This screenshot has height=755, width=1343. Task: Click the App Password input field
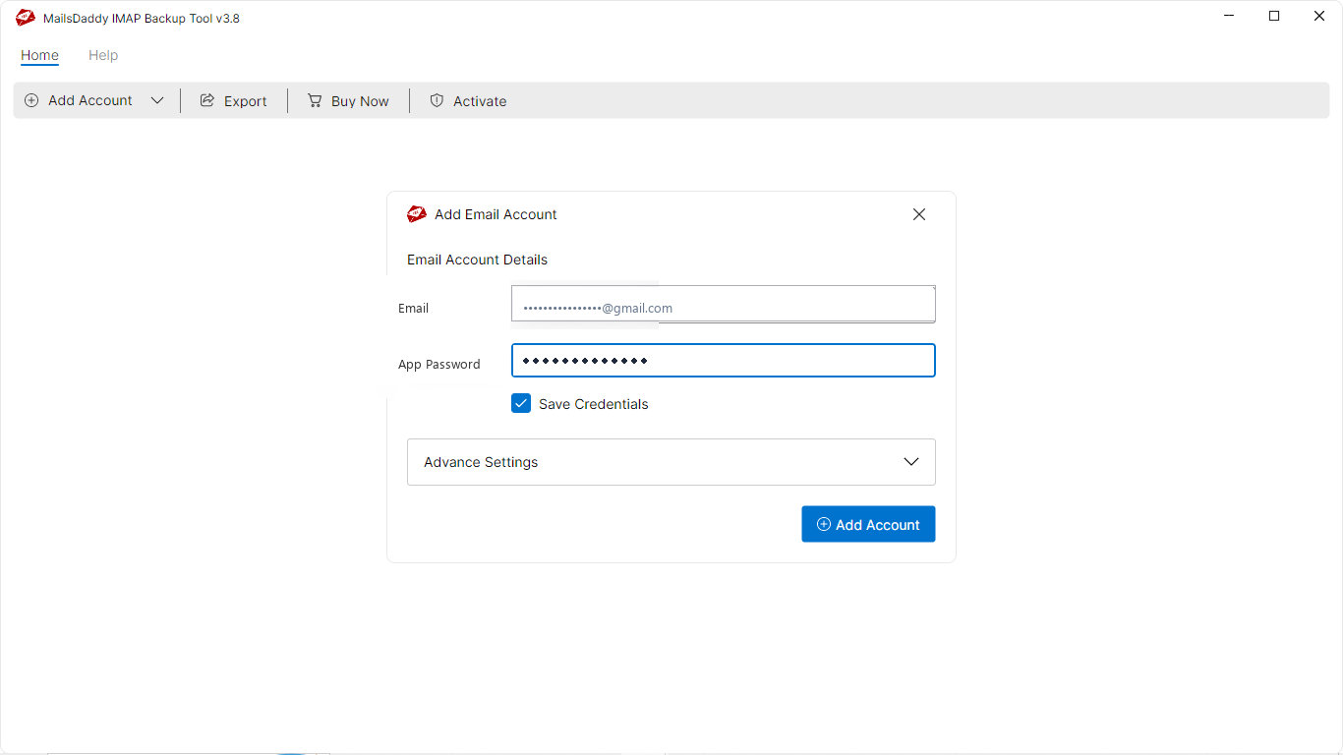[x=723, y=360]
